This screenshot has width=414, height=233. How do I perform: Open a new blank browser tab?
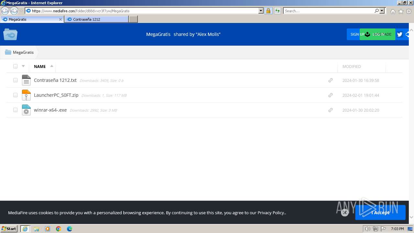pyautogui.click(x=133, y=19)
